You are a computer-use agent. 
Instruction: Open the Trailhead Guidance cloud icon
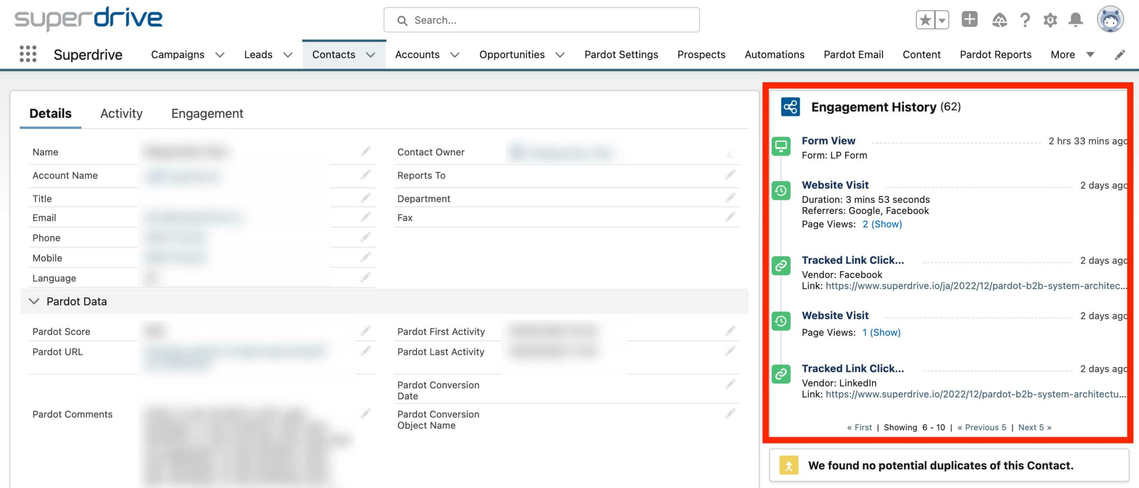999,20
